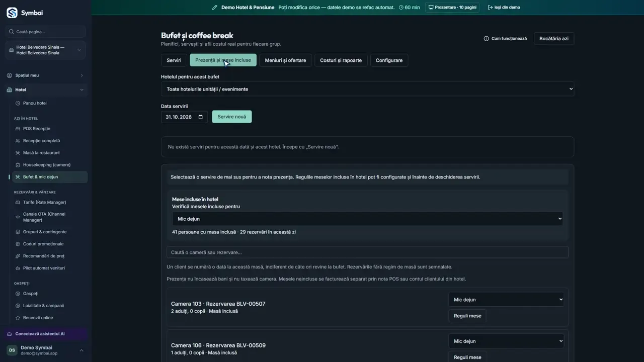
Task: Open meal dropdown for Camera 106
Action: (506, 341)
